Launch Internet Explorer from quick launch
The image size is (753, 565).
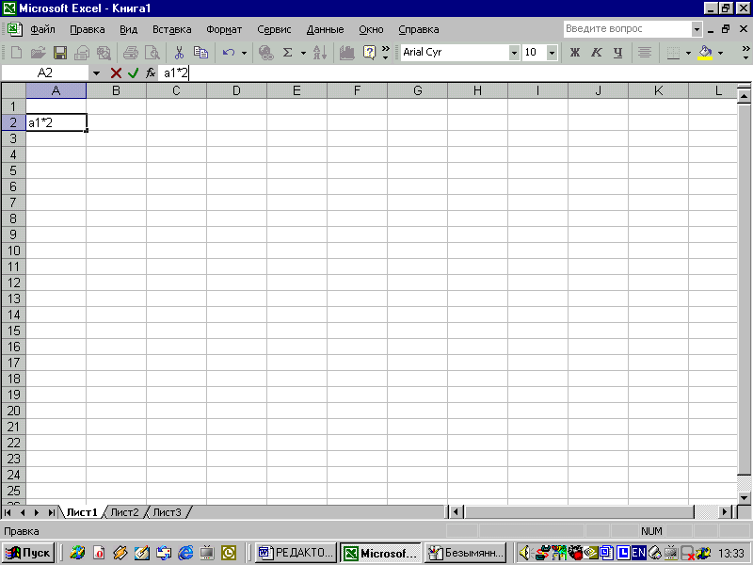[185, 553]
